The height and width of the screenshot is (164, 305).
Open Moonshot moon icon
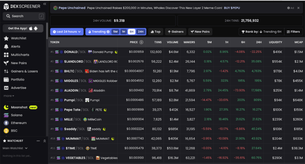click(6, 107)
